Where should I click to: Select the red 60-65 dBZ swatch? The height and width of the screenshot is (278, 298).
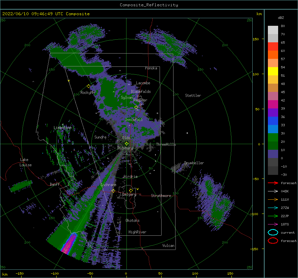(273, 47)
